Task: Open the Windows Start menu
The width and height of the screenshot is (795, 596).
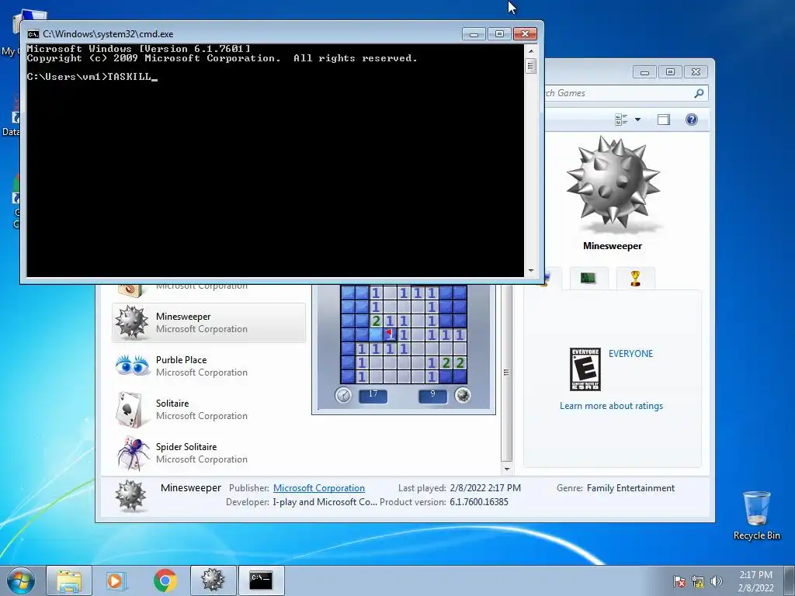Action: click(x=21, y=580)
